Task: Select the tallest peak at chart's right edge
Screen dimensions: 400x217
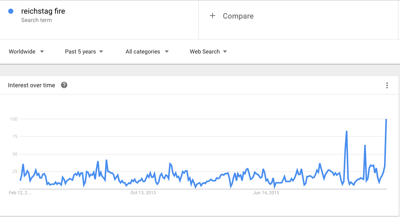Action: click(386, 120)
